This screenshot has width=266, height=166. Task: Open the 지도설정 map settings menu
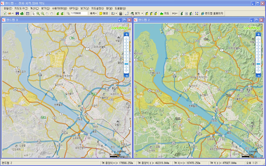[98, 8]
